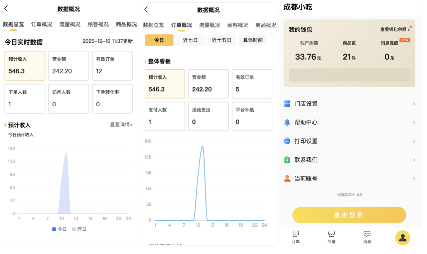The image size is (427, 254).
Task: Open the 店铺 tab in bottom navigation
Action: point(331,237)
